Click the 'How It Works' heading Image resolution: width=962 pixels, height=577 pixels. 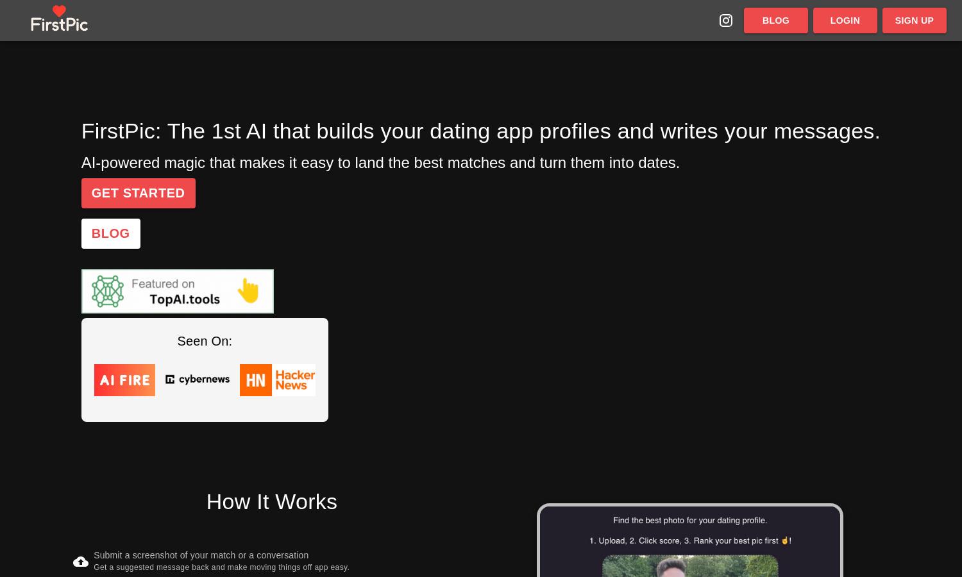point(272,501)
